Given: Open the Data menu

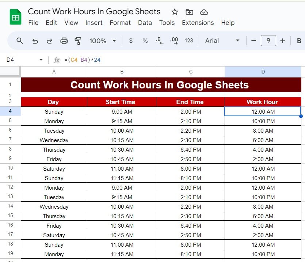Looking at the screenshot, I should coord(145,23).
